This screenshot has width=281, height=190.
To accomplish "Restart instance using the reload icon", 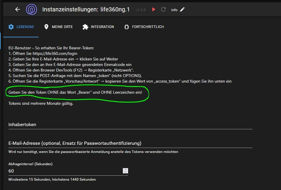I will click(163, 9).
